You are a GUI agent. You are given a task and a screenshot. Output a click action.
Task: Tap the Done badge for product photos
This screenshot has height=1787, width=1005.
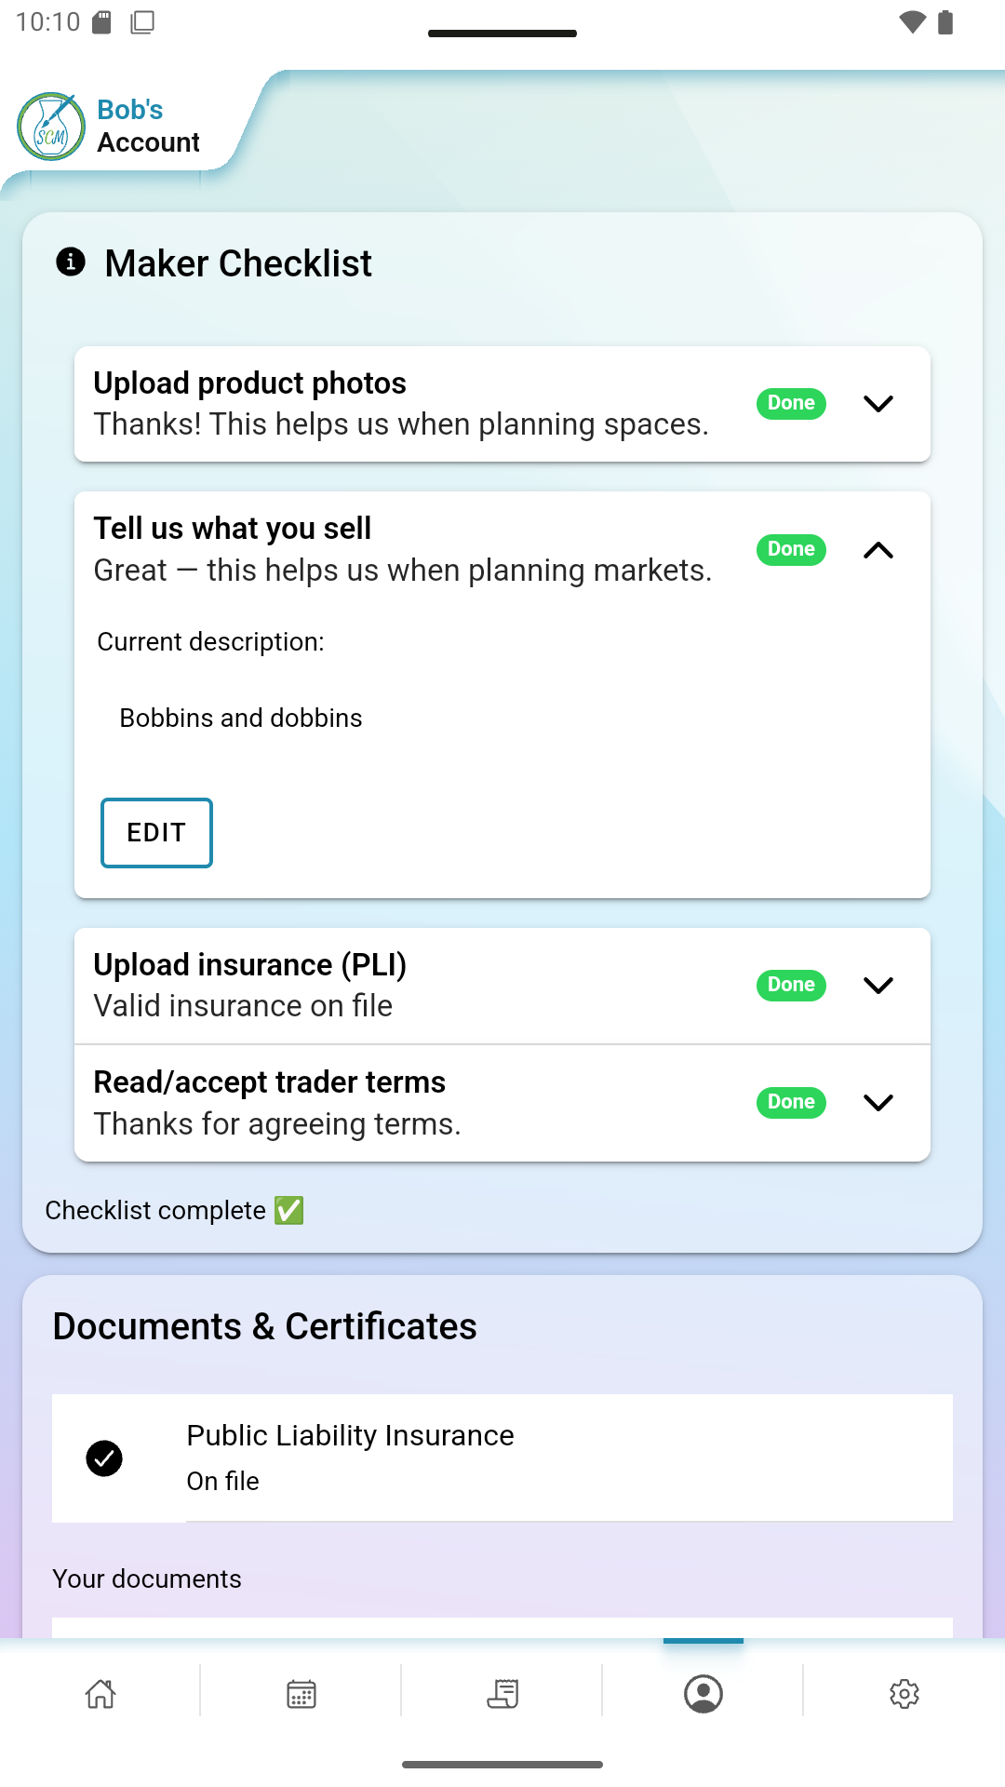tap(791, 404)
